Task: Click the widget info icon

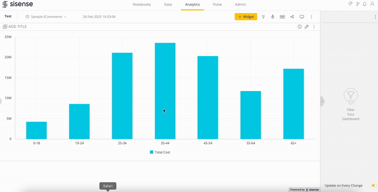Action: point(300,27)
